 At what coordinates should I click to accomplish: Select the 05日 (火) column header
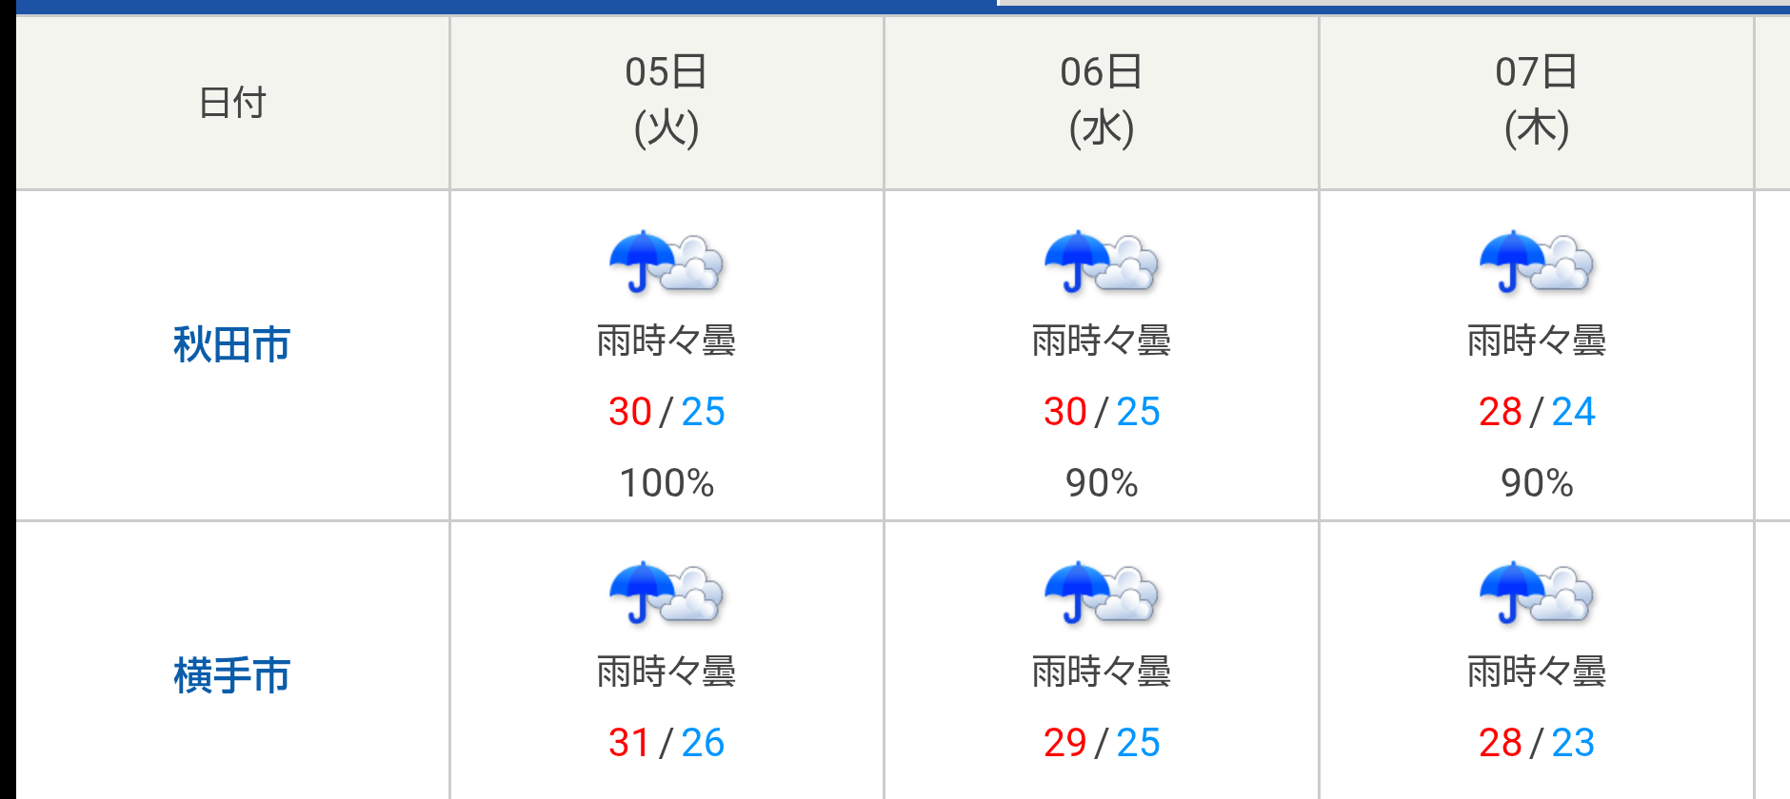tap(666, 102)
